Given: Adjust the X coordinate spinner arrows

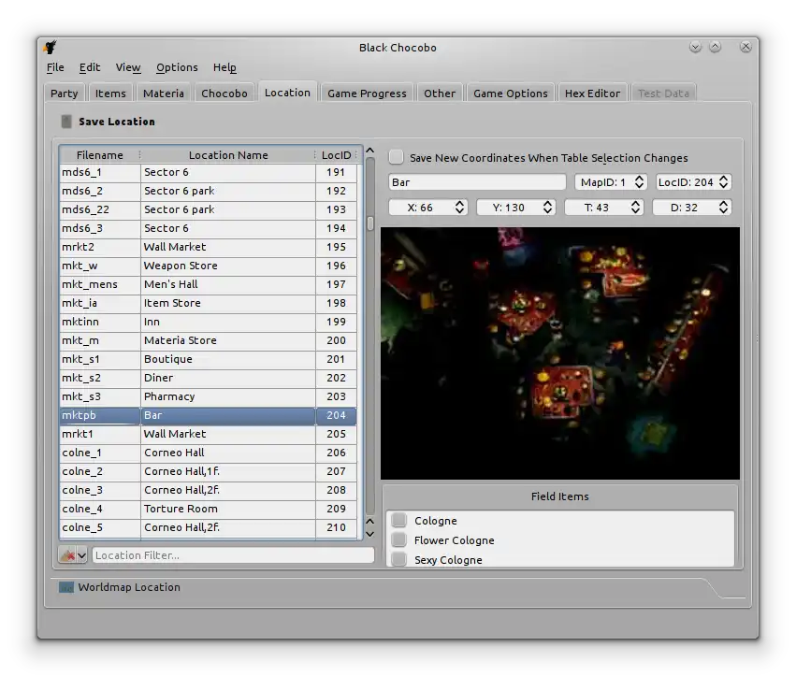Looking at the screenshot, I should click(459, 208).
